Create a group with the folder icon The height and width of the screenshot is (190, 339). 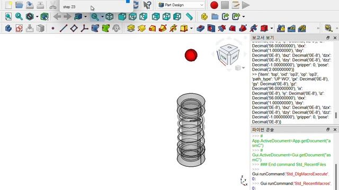[215, 16]
